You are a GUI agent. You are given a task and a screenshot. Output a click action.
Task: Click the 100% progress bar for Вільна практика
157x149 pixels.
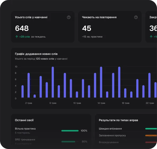click(70, 131)
